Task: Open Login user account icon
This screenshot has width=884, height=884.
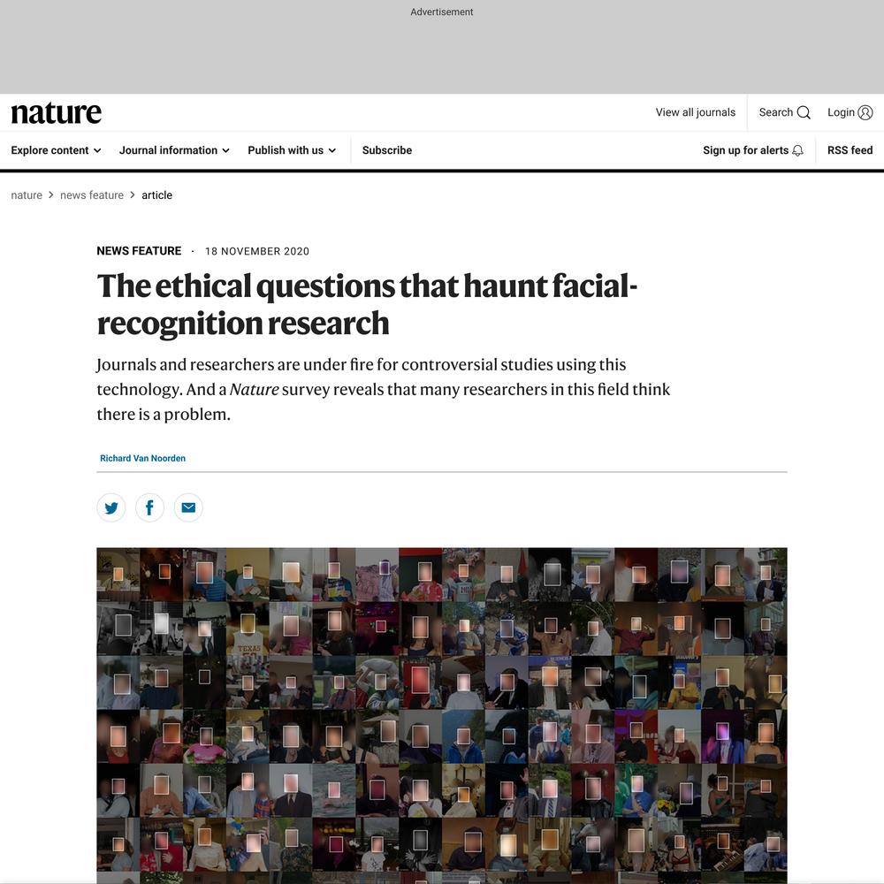Action: (x=865, y=113)
